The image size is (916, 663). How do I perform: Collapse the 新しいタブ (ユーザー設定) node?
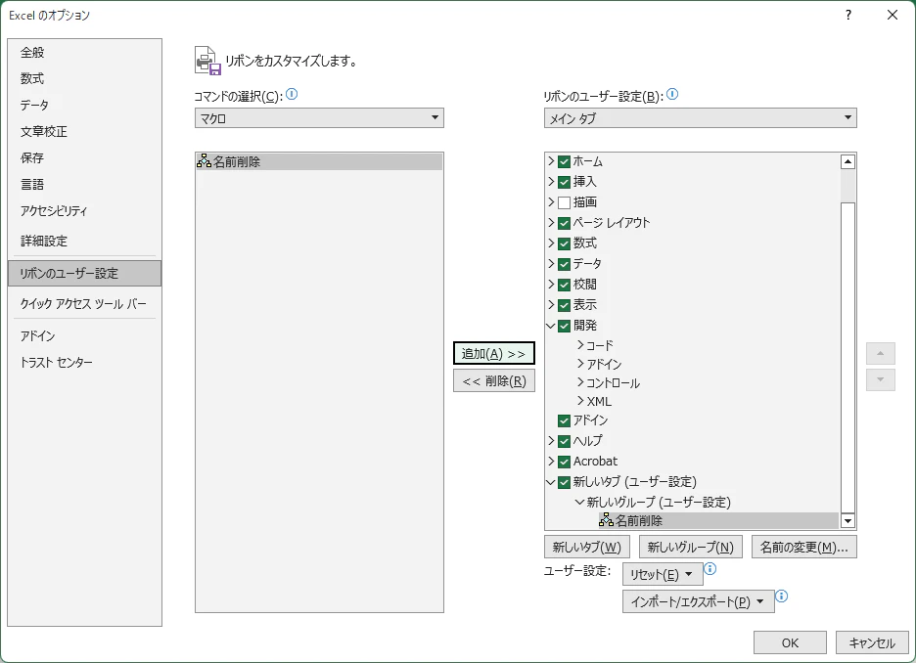click(x=550, y=482)
